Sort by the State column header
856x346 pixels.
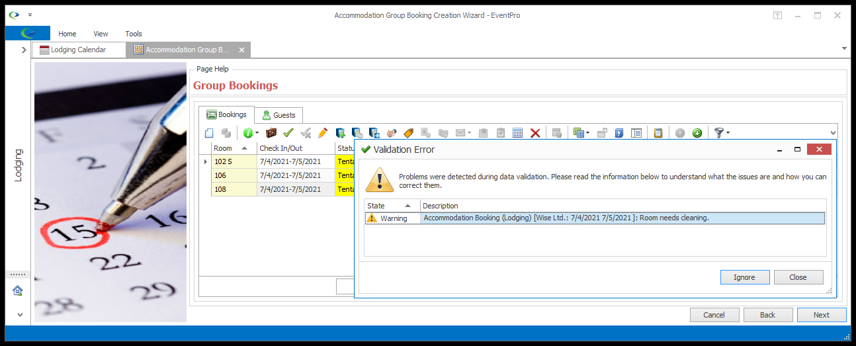pyautogui.click(x=392, y=206)
